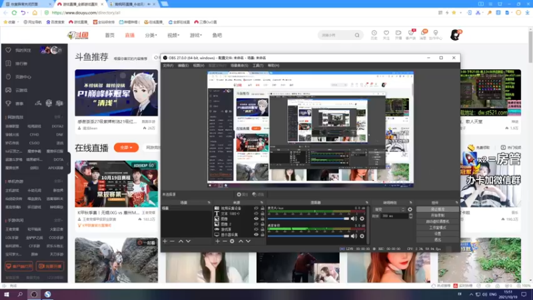Viewport: 533px width, 300px height.
Task: Toggle visibility of the game source
Action: pyautogui.click(x=257, y=229)
